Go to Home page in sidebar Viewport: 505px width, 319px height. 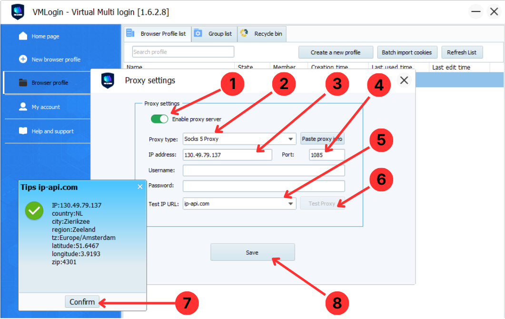pos(45,36)
